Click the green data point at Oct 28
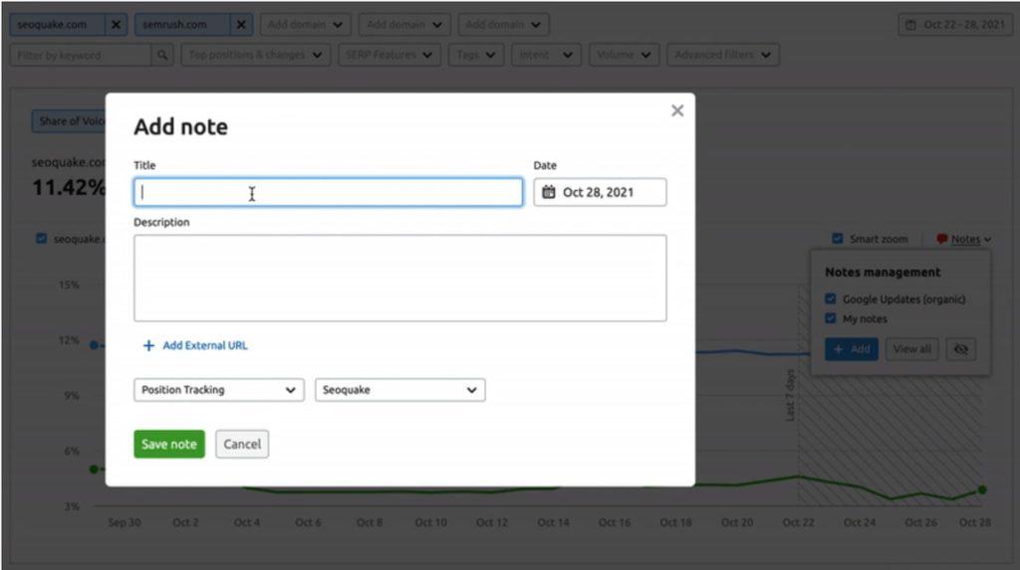The image size is (1020, 570). coord(982,490)
